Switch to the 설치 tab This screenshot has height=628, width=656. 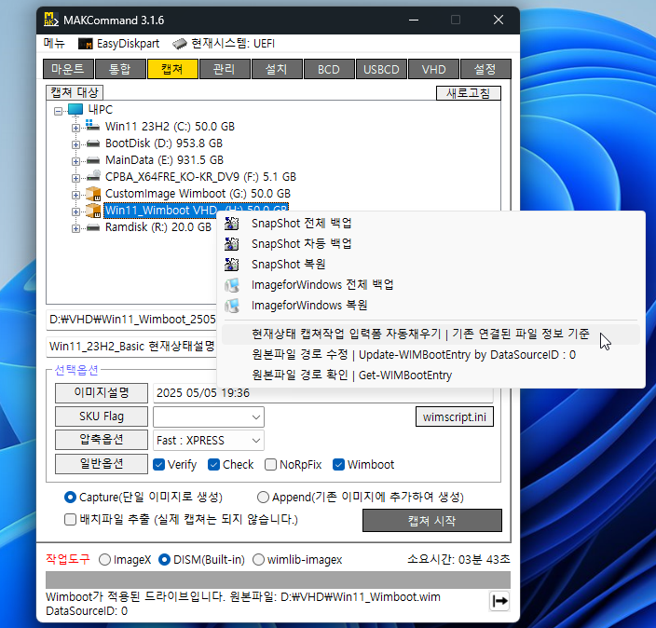pyautogui.click(x=277, y=69)
